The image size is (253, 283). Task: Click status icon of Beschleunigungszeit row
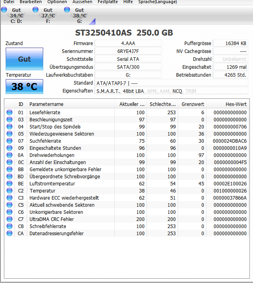[x=9, y=119]
